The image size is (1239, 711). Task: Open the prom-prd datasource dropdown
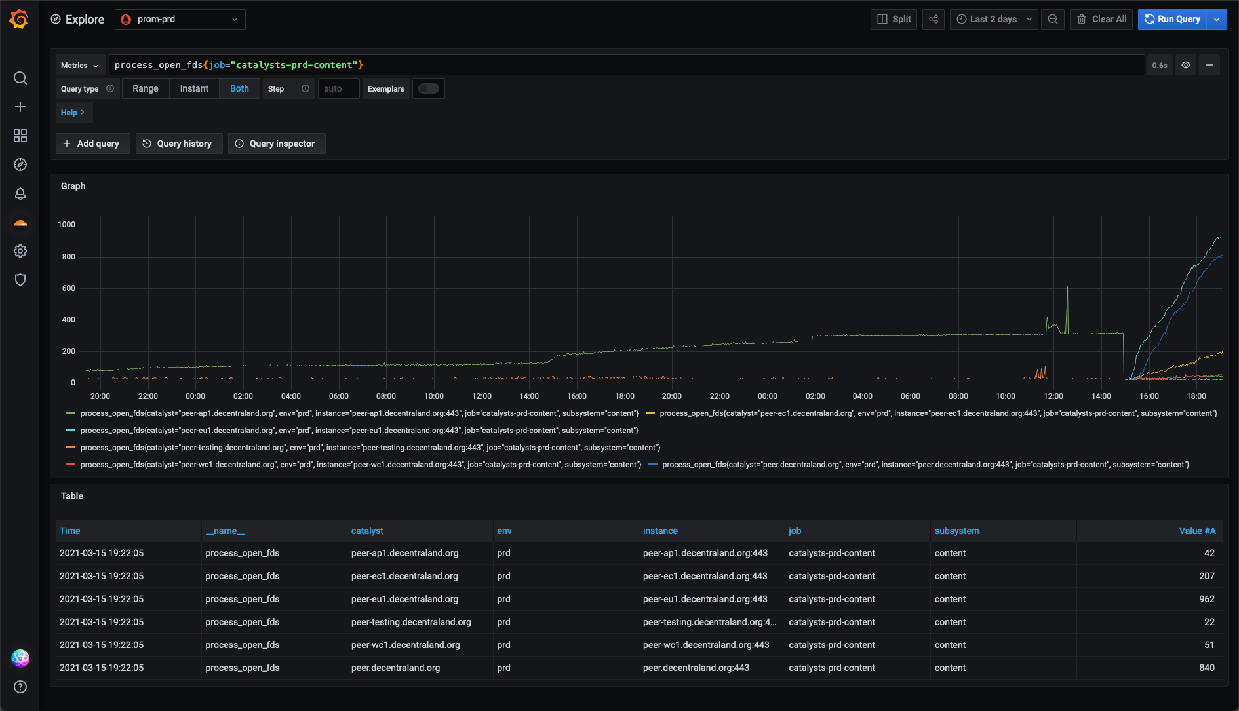pos(180,19)
